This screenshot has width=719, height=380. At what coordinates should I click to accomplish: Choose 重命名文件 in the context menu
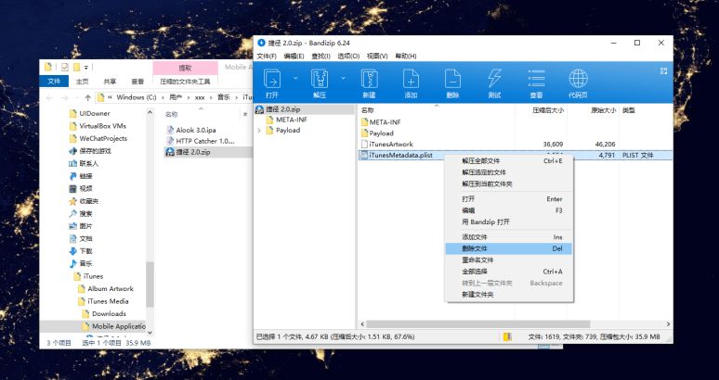tap(508, 260)
